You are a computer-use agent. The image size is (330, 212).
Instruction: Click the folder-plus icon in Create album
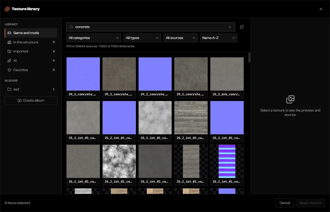click(20, 101)
